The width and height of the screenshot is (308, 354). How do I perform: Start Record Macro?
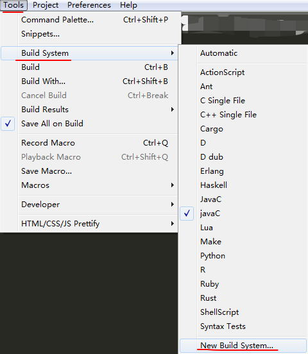tap(89, 143)
